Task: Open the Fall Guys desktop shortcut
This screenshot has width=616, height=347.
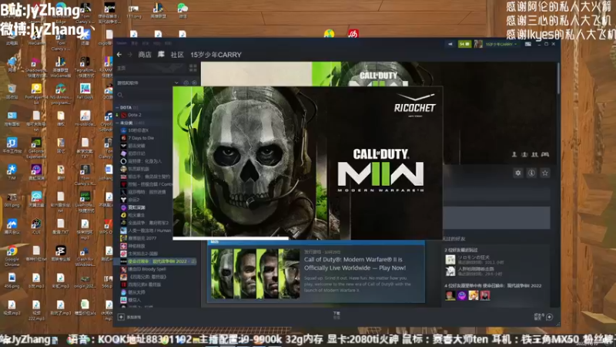Action: (85, 92)
